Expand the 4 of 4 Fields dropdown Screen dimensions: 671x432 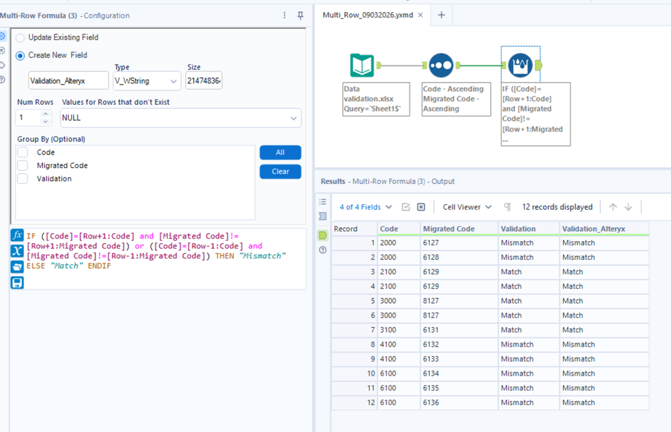click(366, 207)
